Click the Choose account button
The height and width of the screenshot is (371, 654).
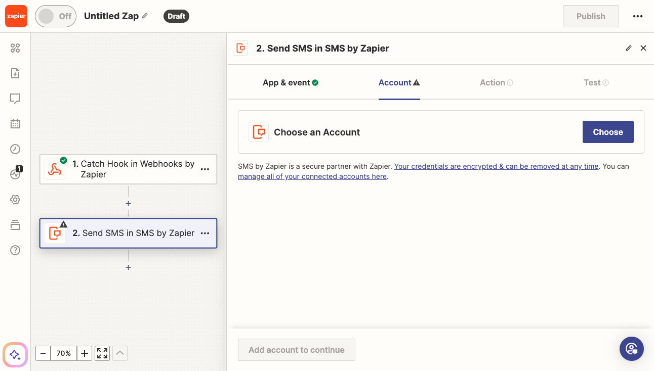click(608, 132)
